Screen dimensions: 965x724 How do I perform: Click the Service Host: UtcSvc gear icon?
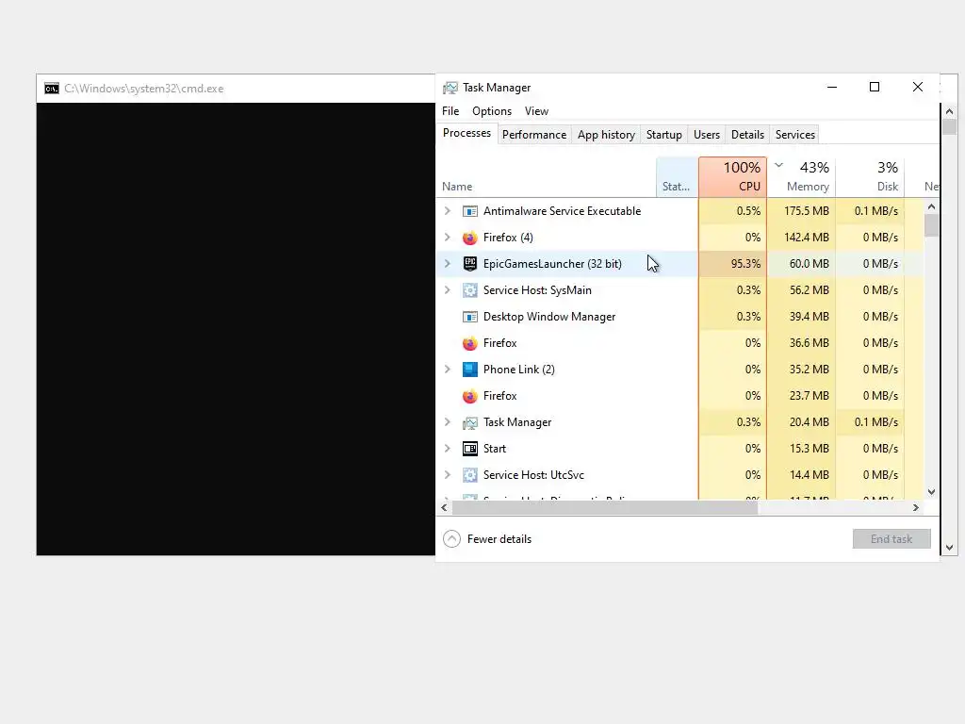469,475
